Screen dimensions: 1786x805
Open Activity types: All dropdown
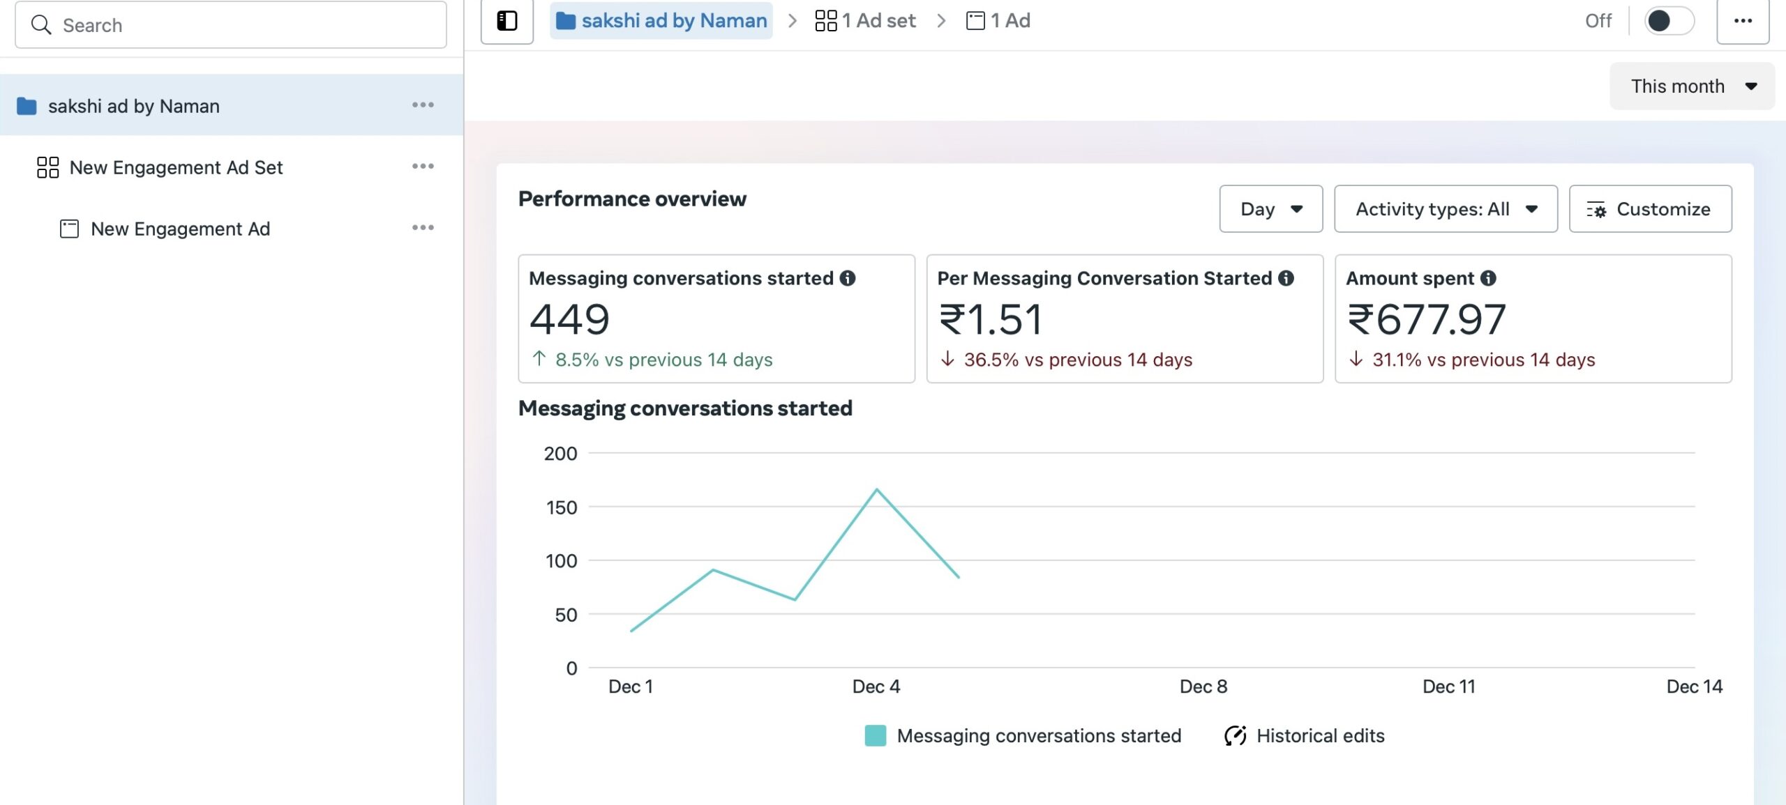(1446, 209)
